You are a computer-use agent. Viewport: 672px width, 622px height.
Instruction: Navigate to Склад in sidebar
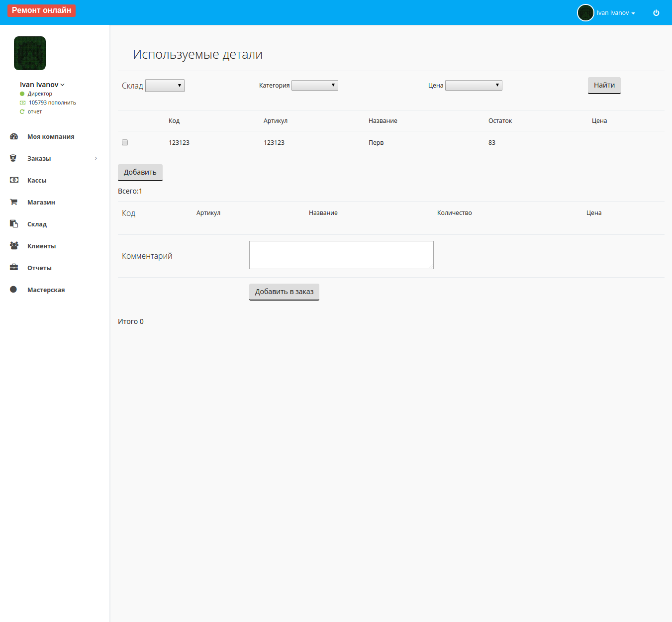37,224
